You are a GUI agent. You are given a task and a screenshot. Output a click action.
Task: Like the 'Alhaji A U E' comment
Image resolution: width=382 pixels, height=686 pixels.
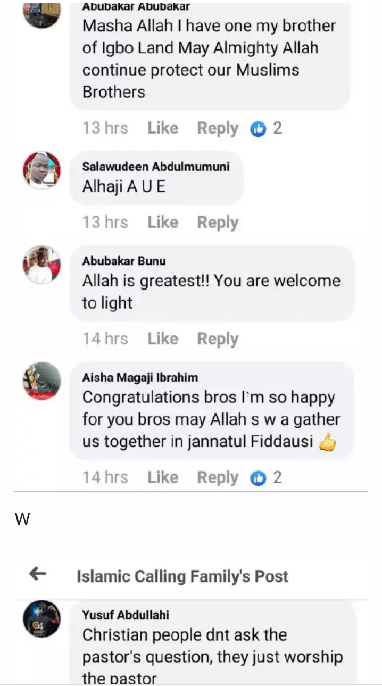tap(163, 222)
